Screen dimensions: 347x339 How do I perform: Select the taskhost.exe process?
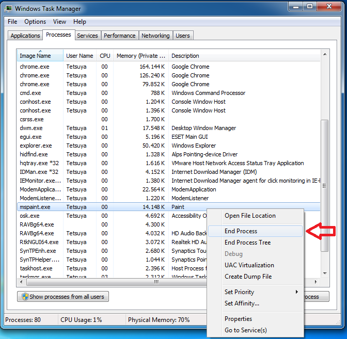112,268
